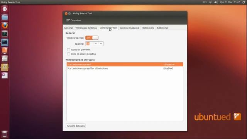Switch to Workspace Settings tab
This screenshot has height=139, width=247.
(86, 28)
